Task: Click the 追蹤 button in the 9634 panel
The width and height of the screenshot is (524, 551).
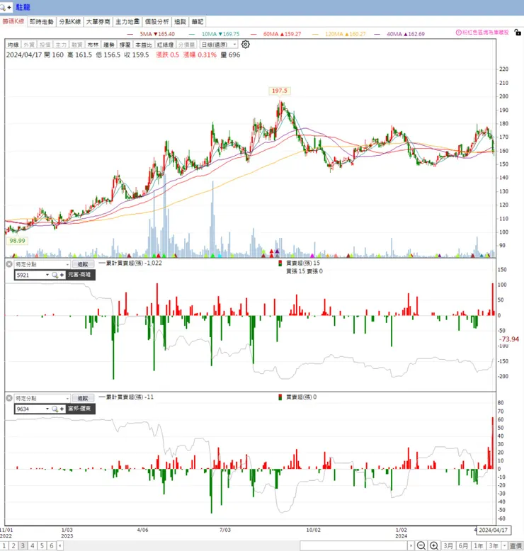Action: click(x=83, y=398)
